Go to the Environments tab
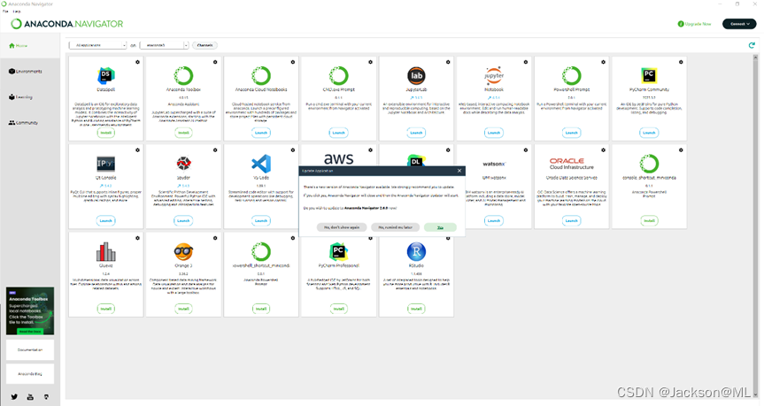 coord(27,71)
